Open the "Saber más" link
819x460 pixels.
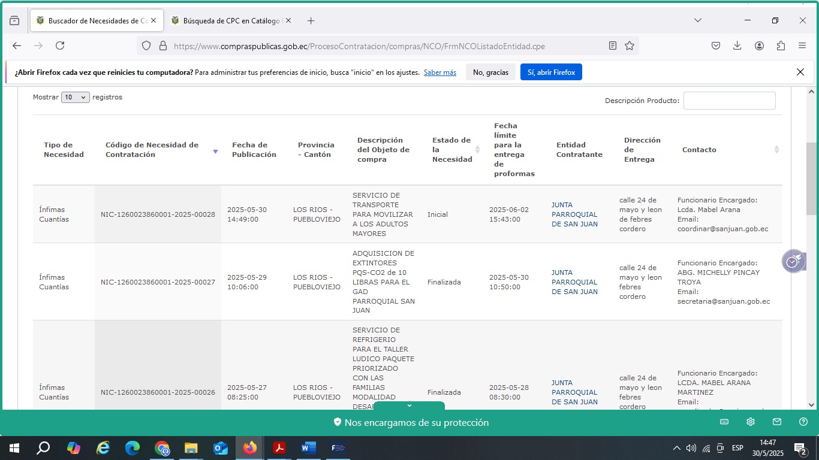pos(439,72)
